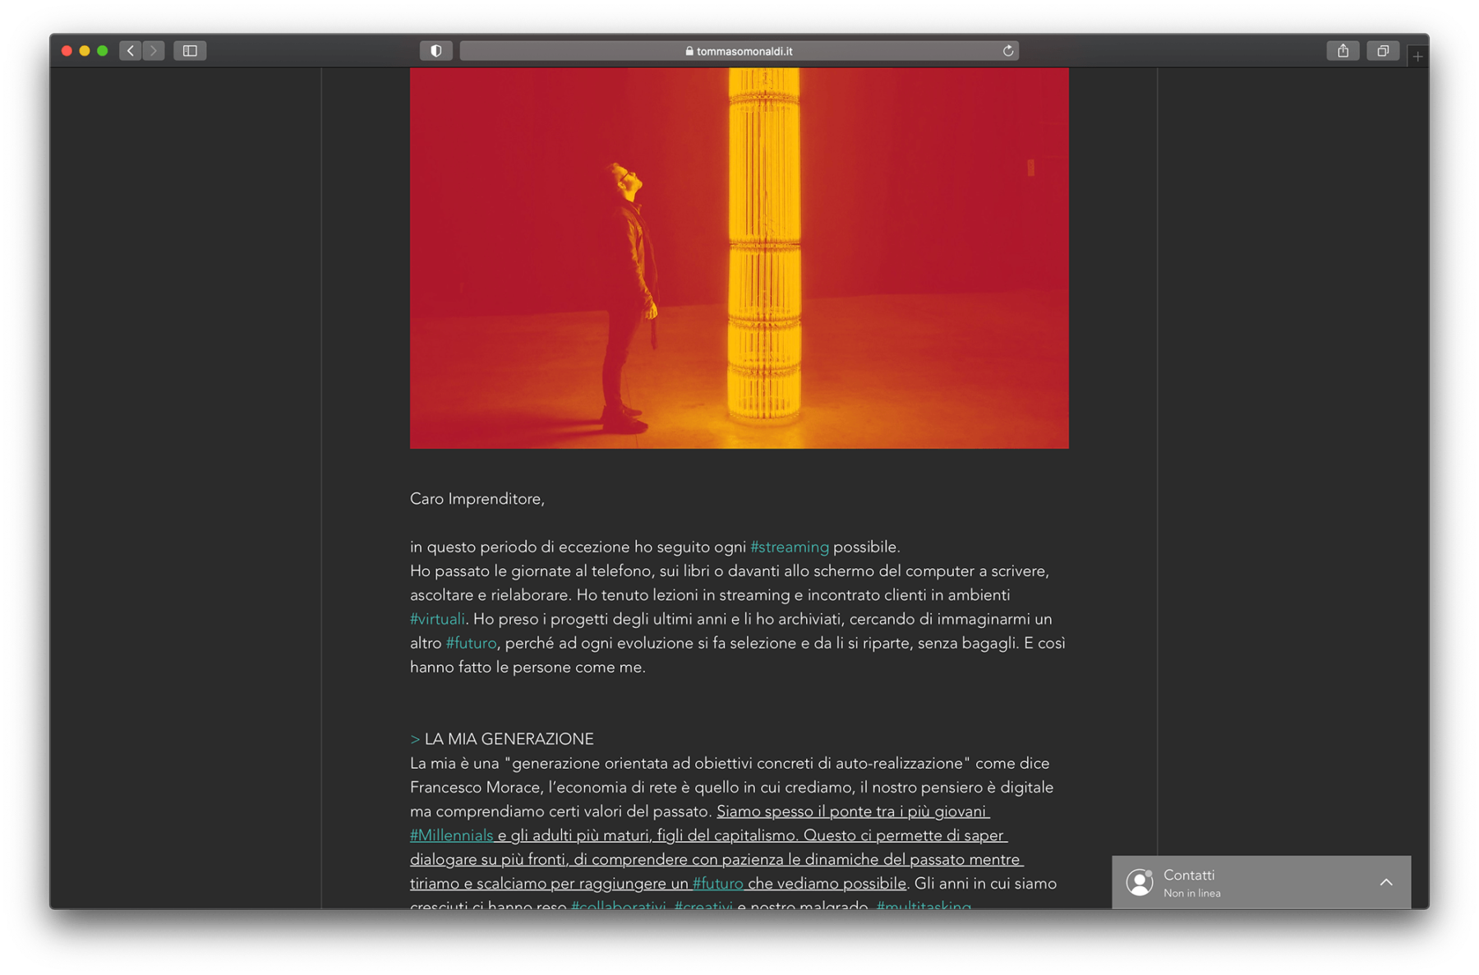1479x975 pixels.
Task: Open the #virtuali hashtag link
Action: pyautogui.click(x=437, y=619)
